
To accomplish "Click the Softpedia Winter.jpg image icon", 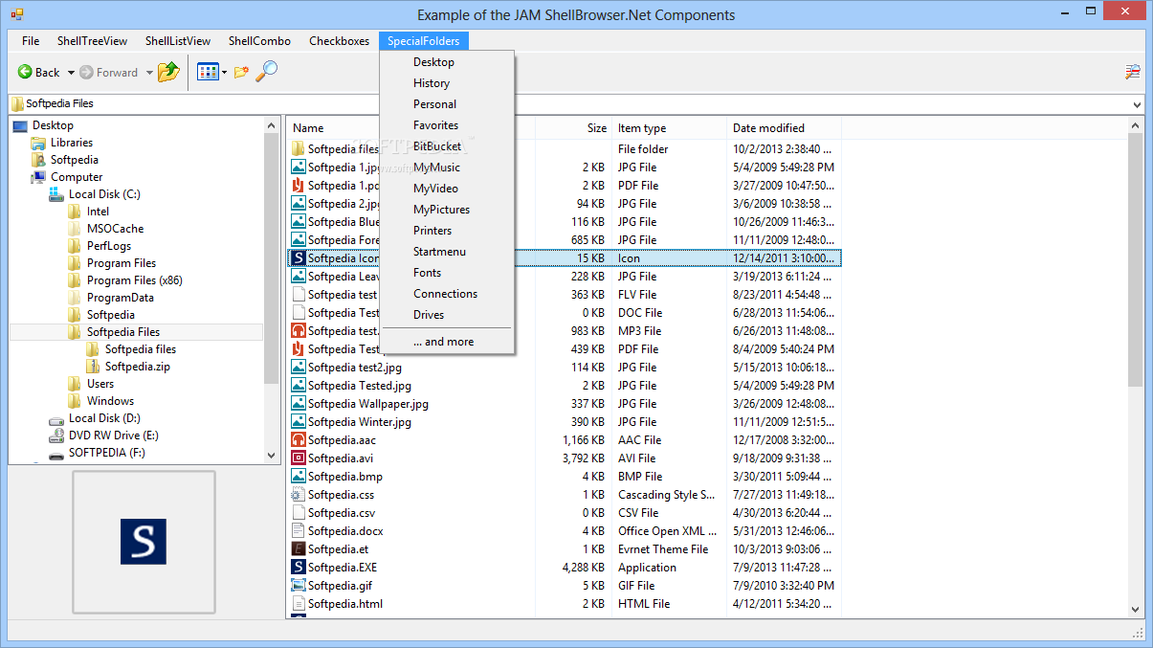I will point(299,422).
